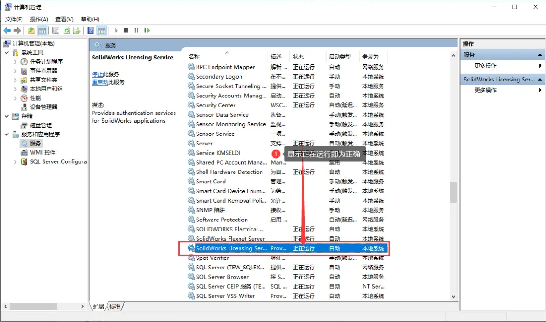Collapse the 系统工具 tree node
This screenshot has width=546, height=322.
click(x=6, y=53)
